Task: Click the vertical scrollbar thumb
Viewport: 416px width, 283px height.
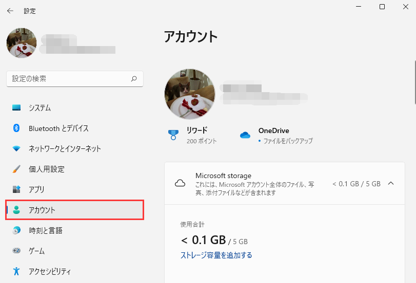Action: pos(415,82)
